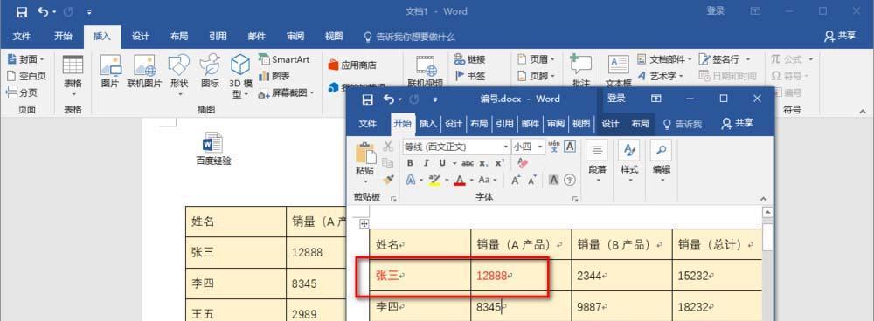Click 登录 sign-in in 文档1 window

point(716,11)
